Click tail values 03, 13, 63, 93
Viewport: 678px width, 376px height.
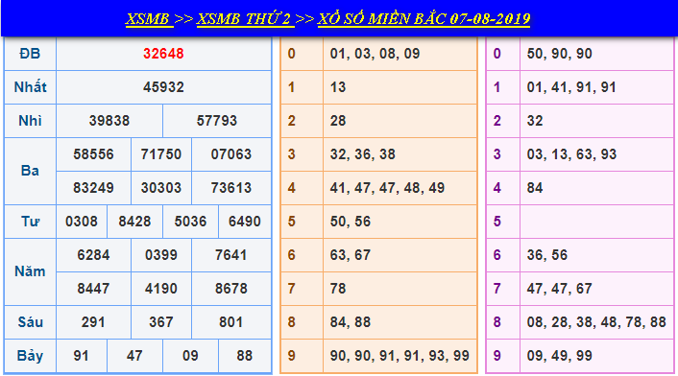pos(571,154)
